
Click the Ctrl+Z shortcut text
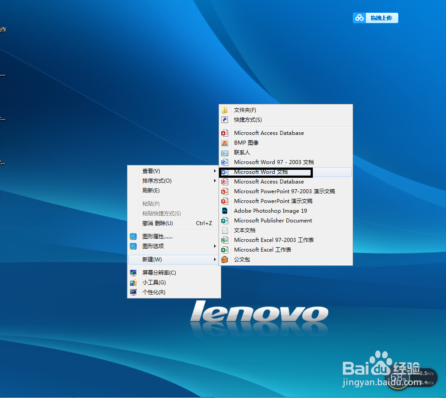pos(204,223)
